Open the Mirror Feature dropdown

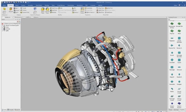click(95, 12)
